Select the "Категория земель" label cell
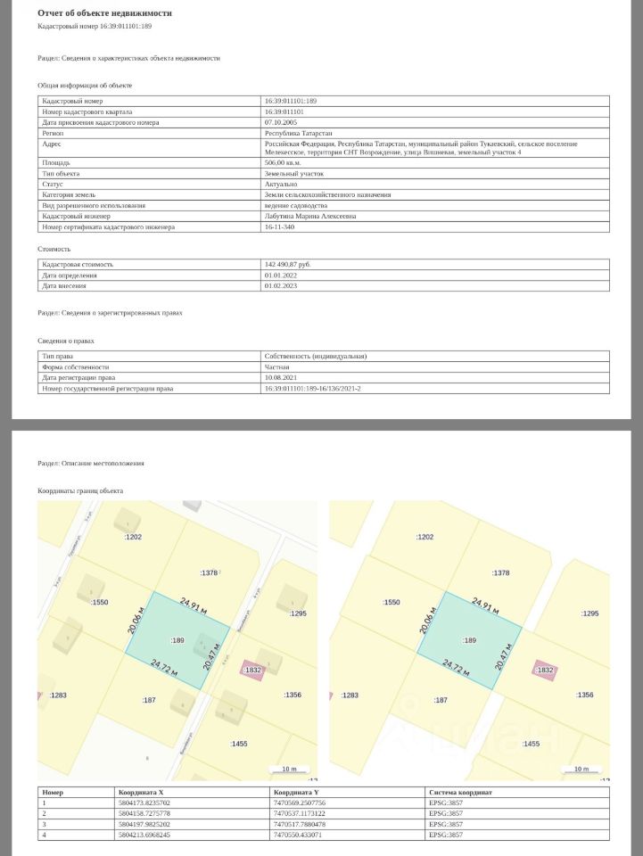Viewport: 643px width, 856px height. tap(149, 195)
